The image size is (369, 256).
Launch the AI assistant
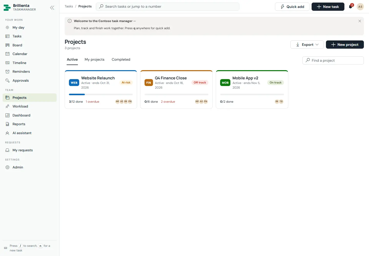[x=29, y=133]
